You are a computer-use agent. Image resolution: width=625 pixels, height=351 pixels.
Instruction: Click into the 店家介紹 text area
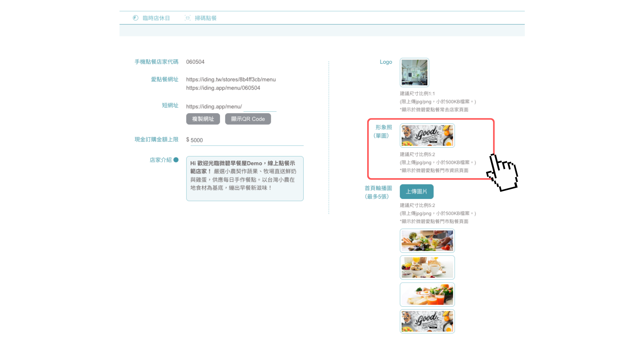coord(245,178)
